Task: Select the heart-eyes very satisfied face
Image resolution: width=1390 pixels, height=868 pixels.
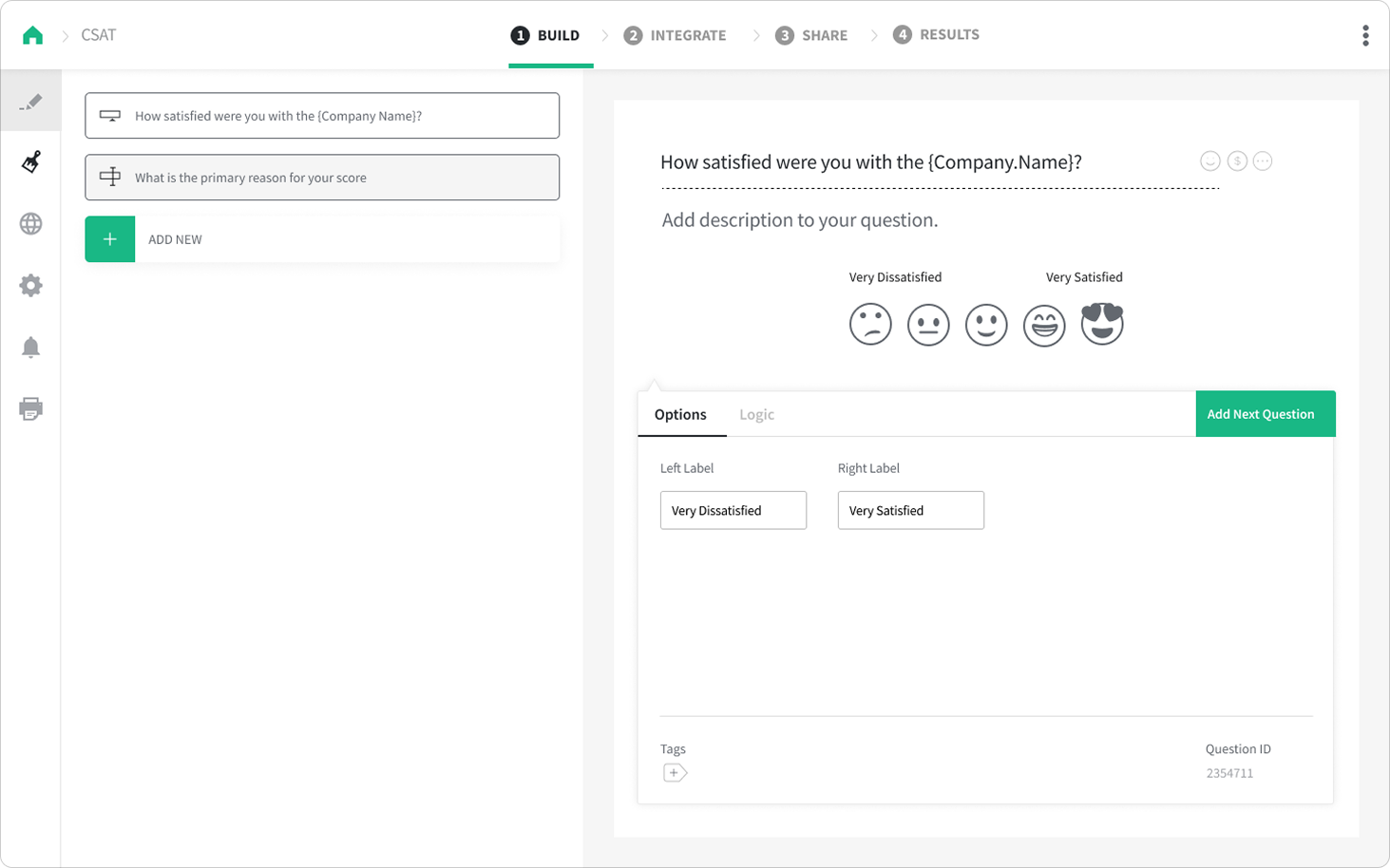Action: pos(1102,324)
